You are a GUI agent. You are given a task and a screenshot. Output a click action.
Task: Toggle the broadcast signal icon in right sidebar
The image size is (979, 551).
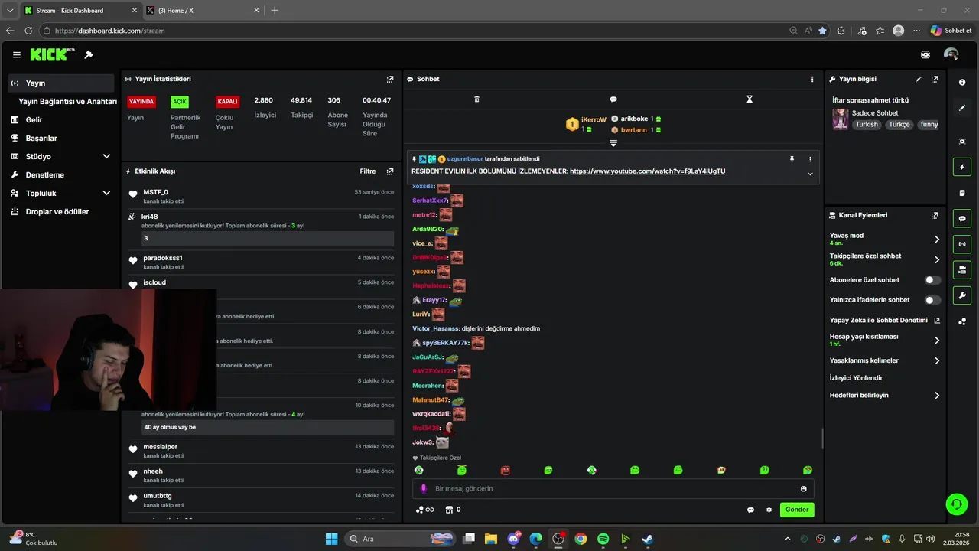click(x=962, y=244)
